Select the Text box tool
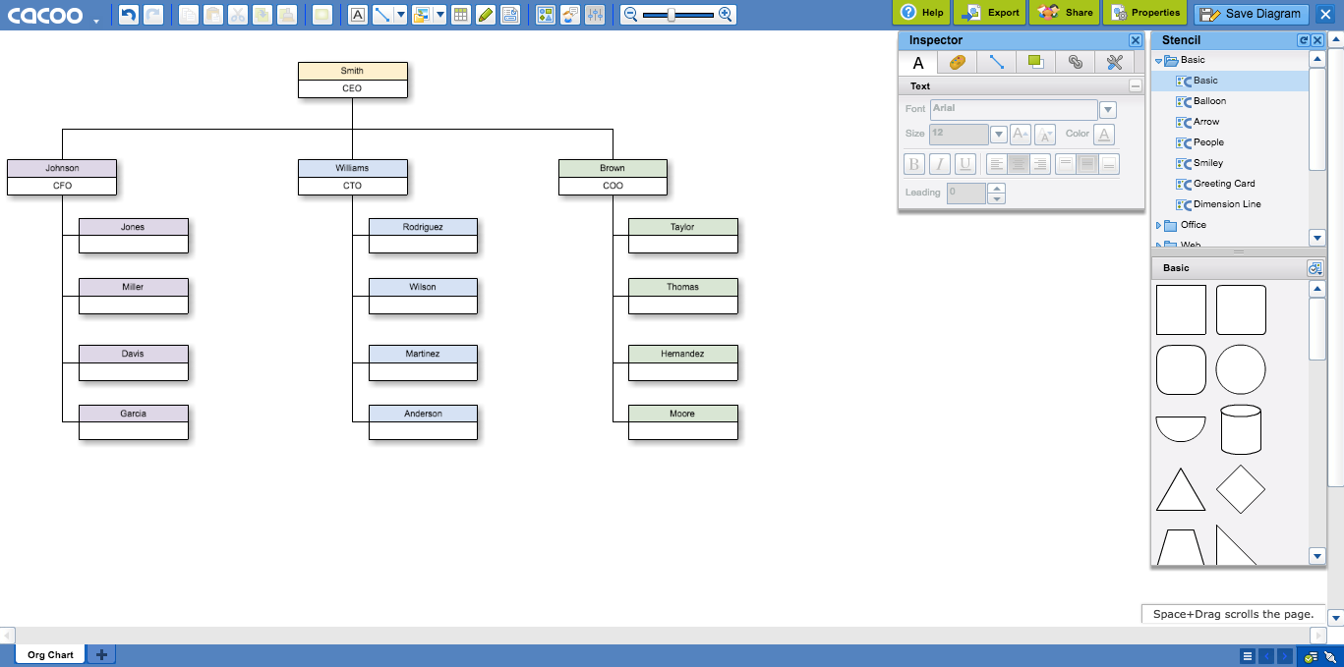Viewport: 1344px width, 667px height. click(x=358, y=15)
